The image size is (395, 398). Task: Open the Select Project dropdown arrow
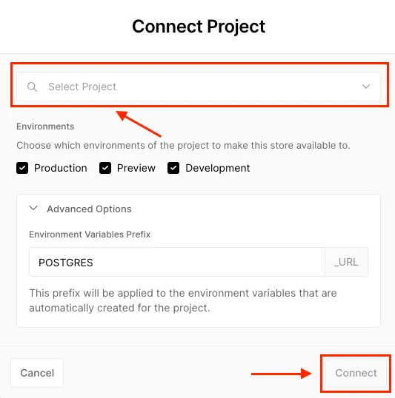[366, 87]
